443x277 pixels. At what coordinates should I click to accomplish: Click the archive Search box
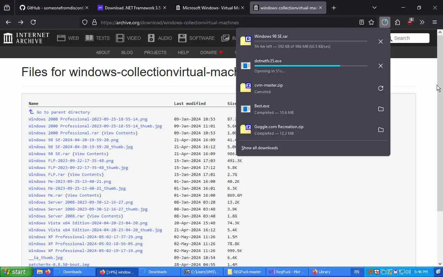coord(410,38)
